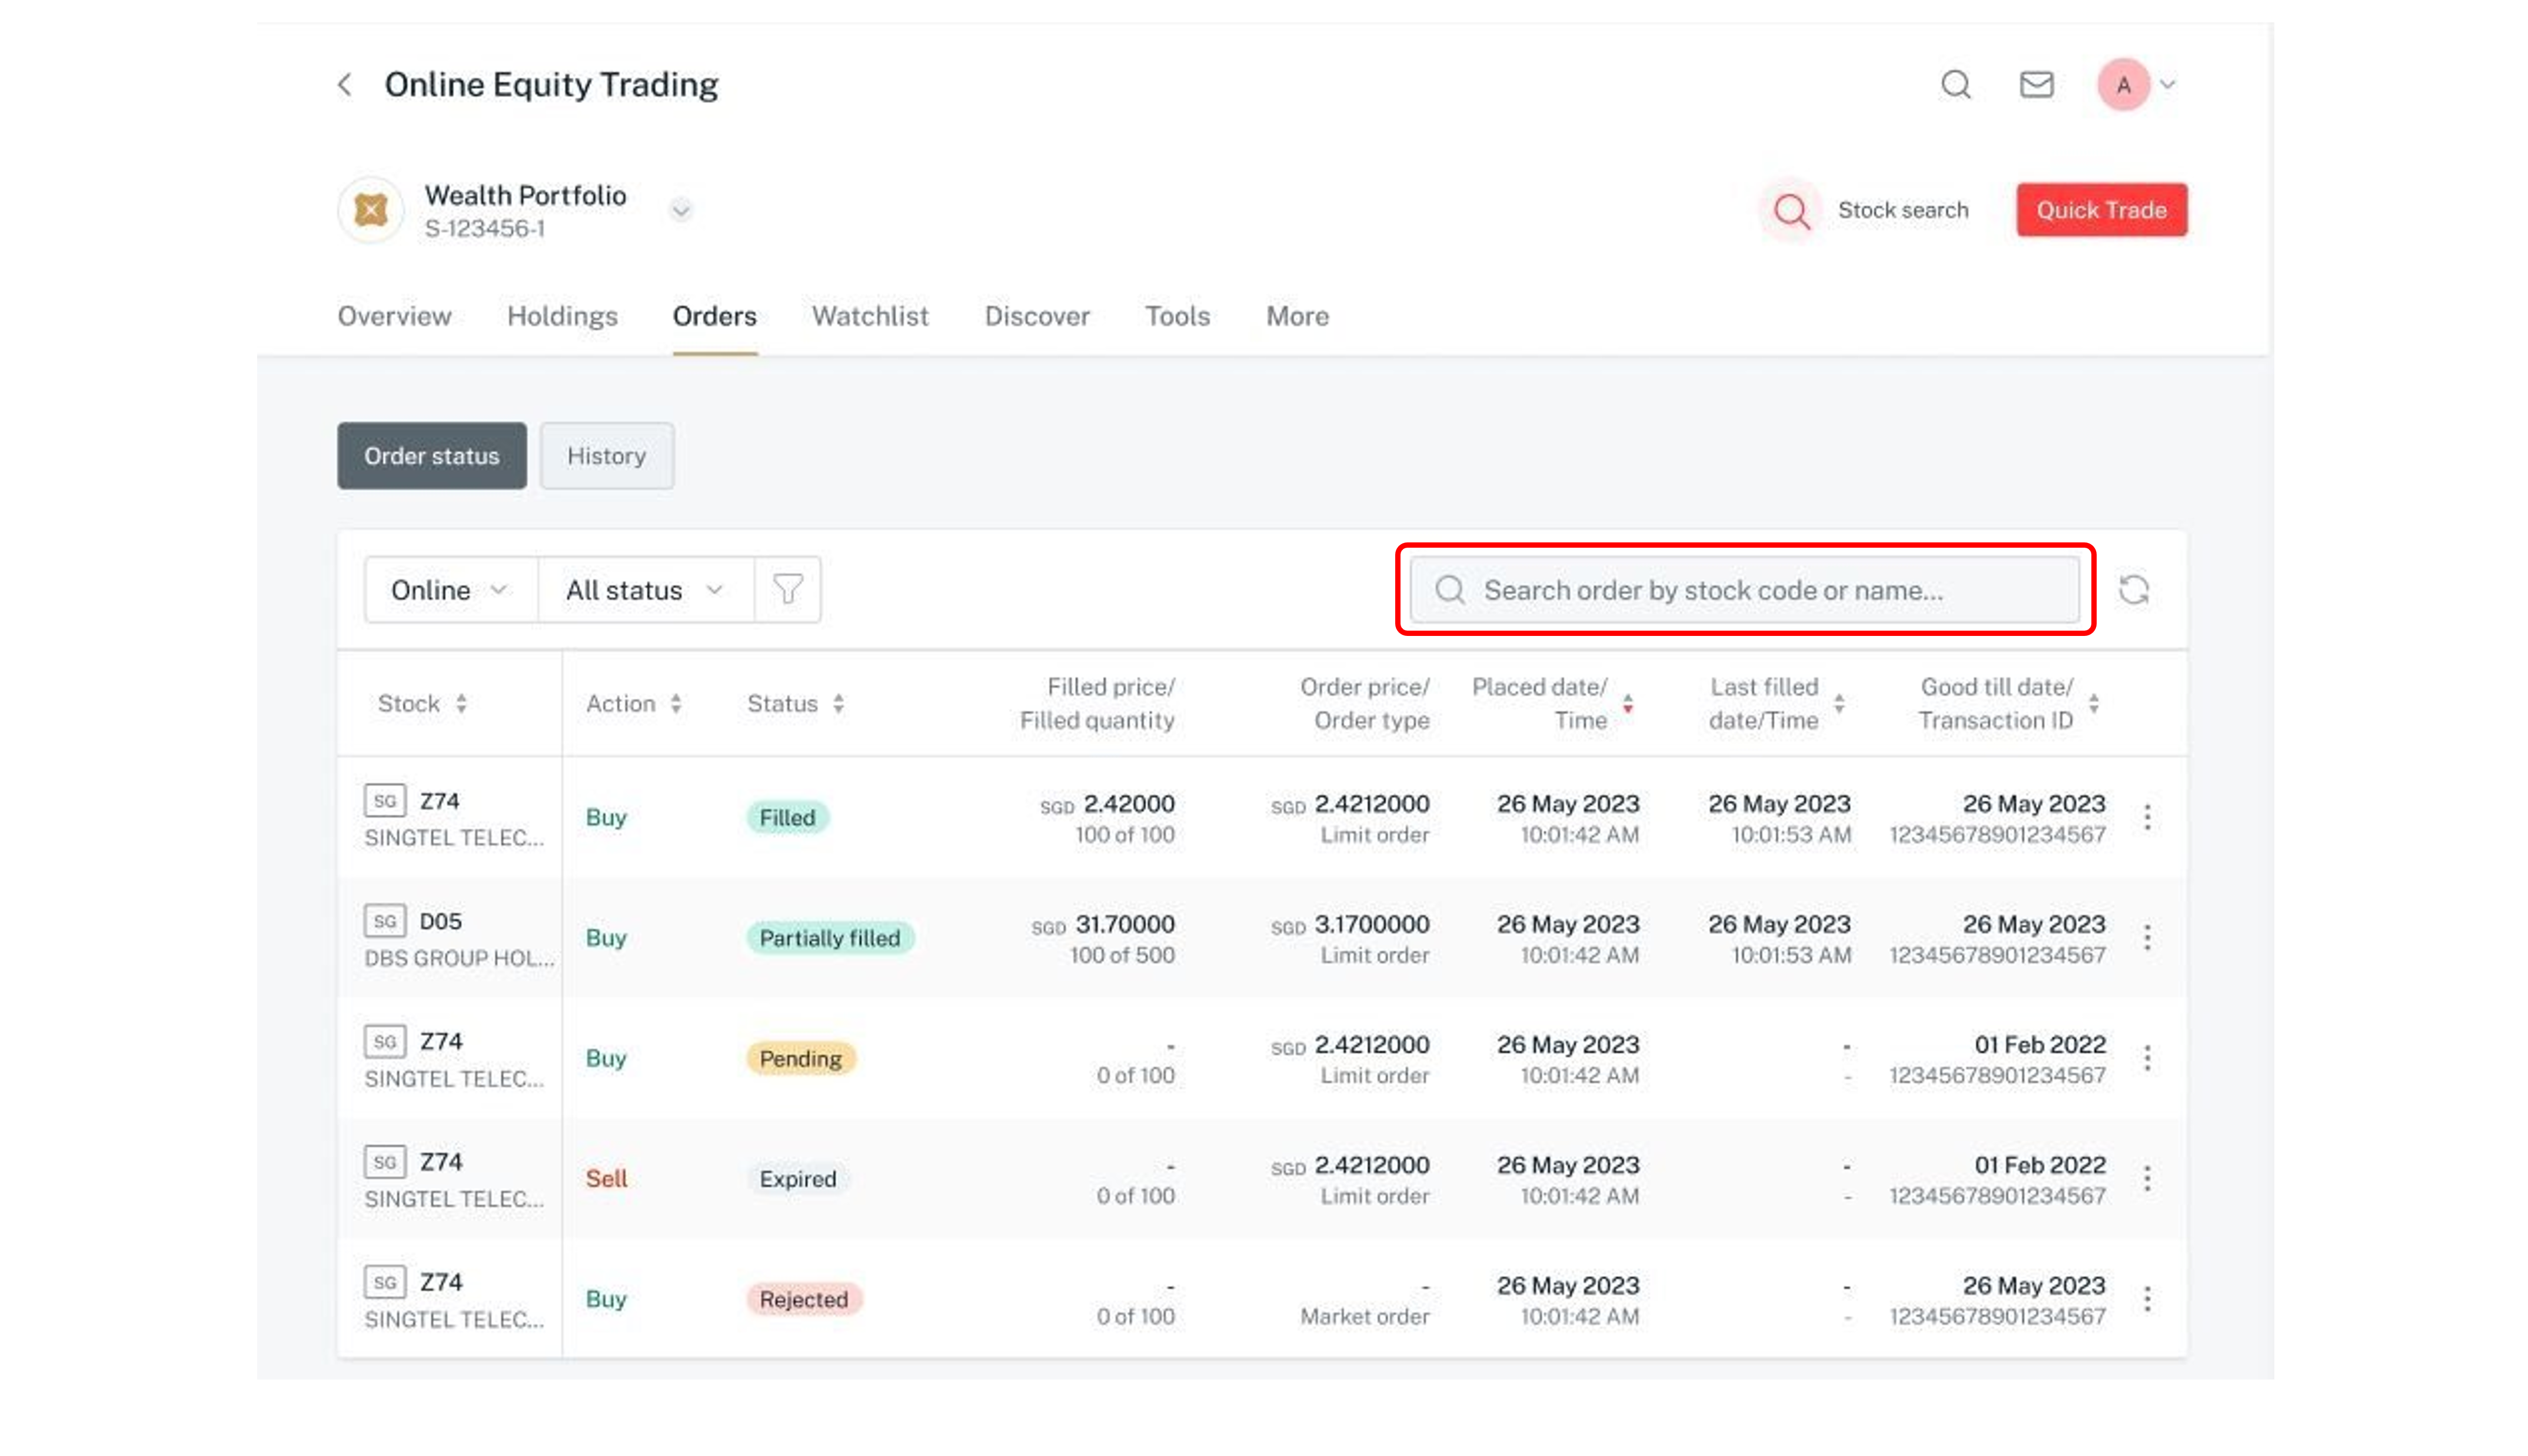
Task: Open the More tab
Action: pyautogui.click(x=1297, y=316)
